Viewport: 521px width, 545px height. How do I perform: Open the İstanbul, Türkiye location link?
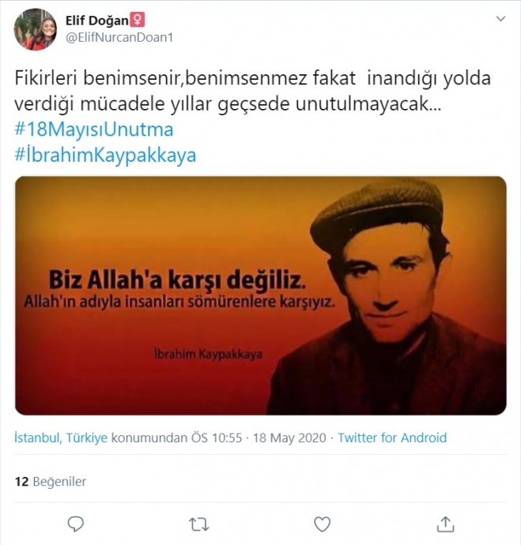(x=61, y=438)
